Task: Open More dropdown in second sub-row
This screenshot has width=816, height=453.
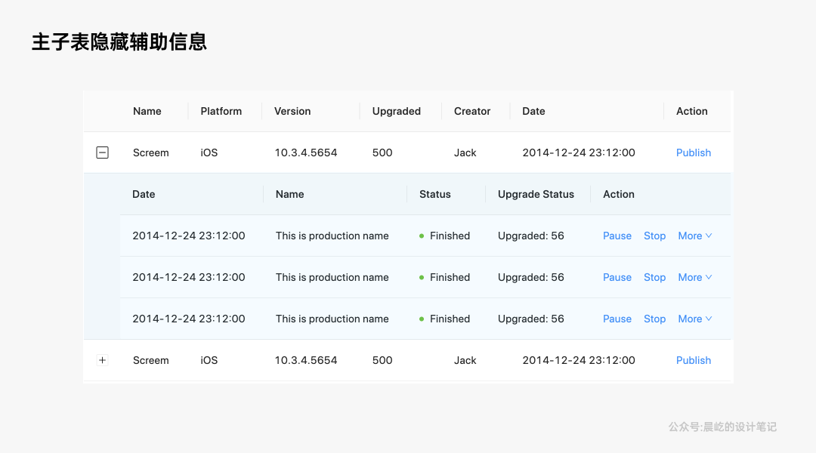Action: click(694, 277)
